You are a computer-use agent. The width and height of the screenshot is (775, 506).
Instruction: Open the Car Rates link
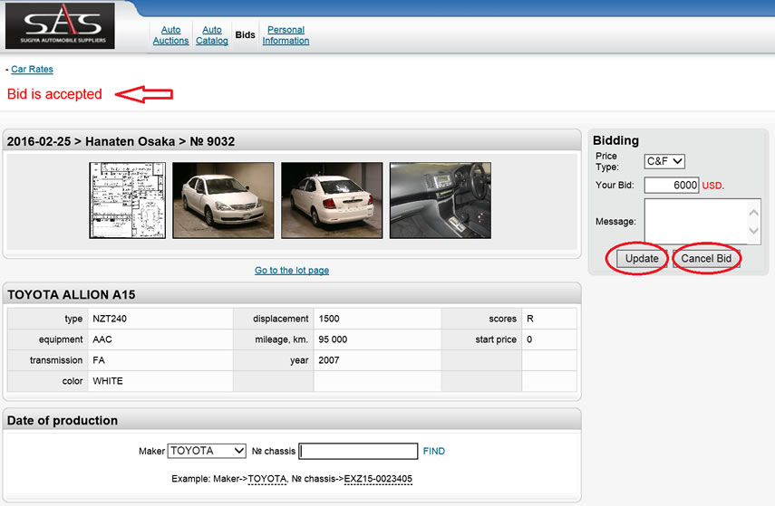click(x=32, y=70)
